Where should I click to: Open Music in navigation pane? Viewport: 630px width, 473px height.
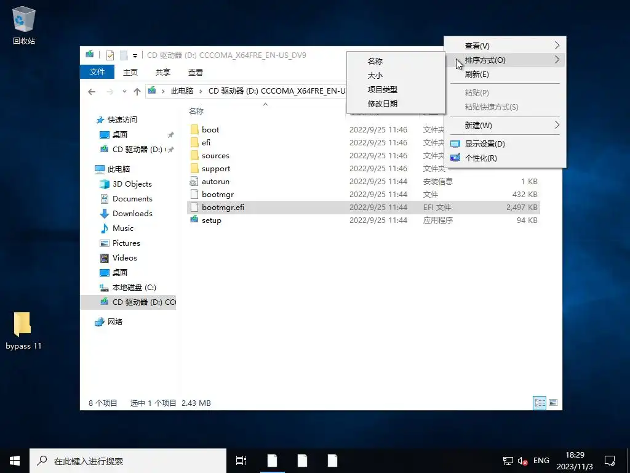pyautogui.click(x=122, y=228)
